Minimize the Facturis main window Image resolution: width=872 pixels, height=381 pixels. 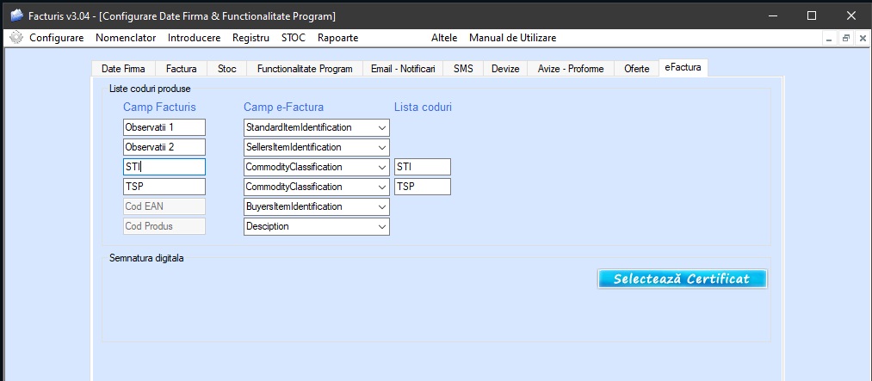(x=773, y=15)
